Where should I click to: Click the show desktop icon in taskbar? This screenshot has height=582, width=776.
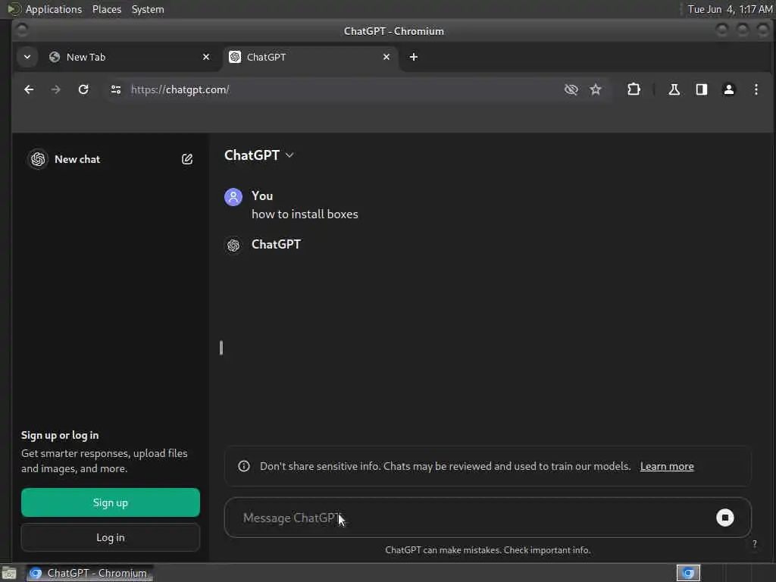coord(9,573)
